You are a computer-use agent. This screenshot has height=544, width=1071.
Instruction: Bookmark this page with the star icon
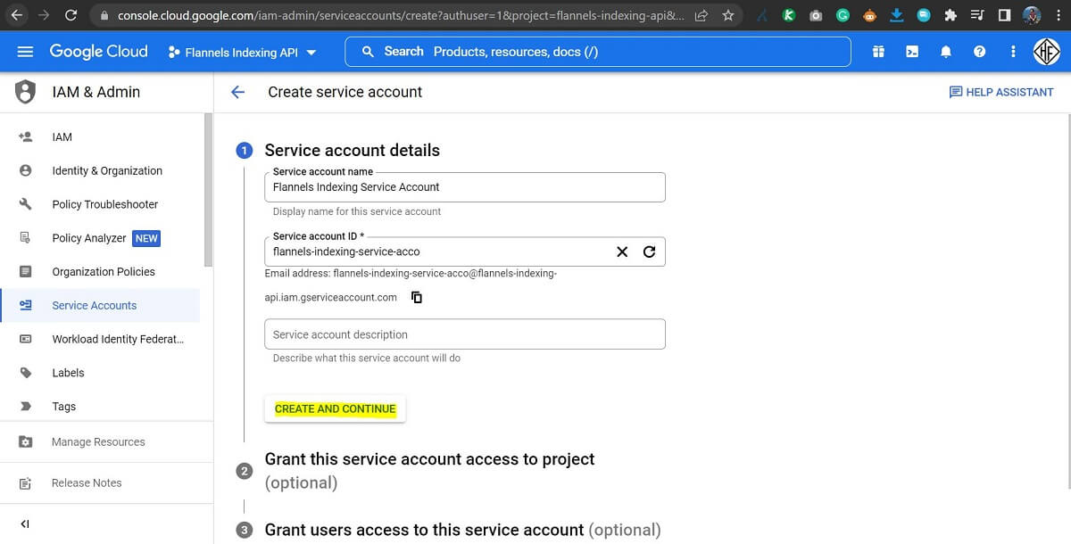(x=728, y=15)
